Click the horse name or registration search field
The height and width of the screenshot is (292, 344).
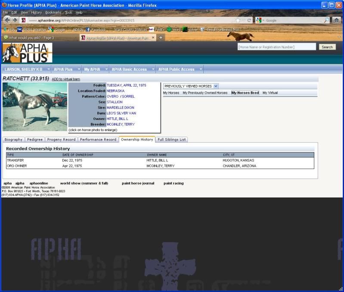click(x=277, y=47)
